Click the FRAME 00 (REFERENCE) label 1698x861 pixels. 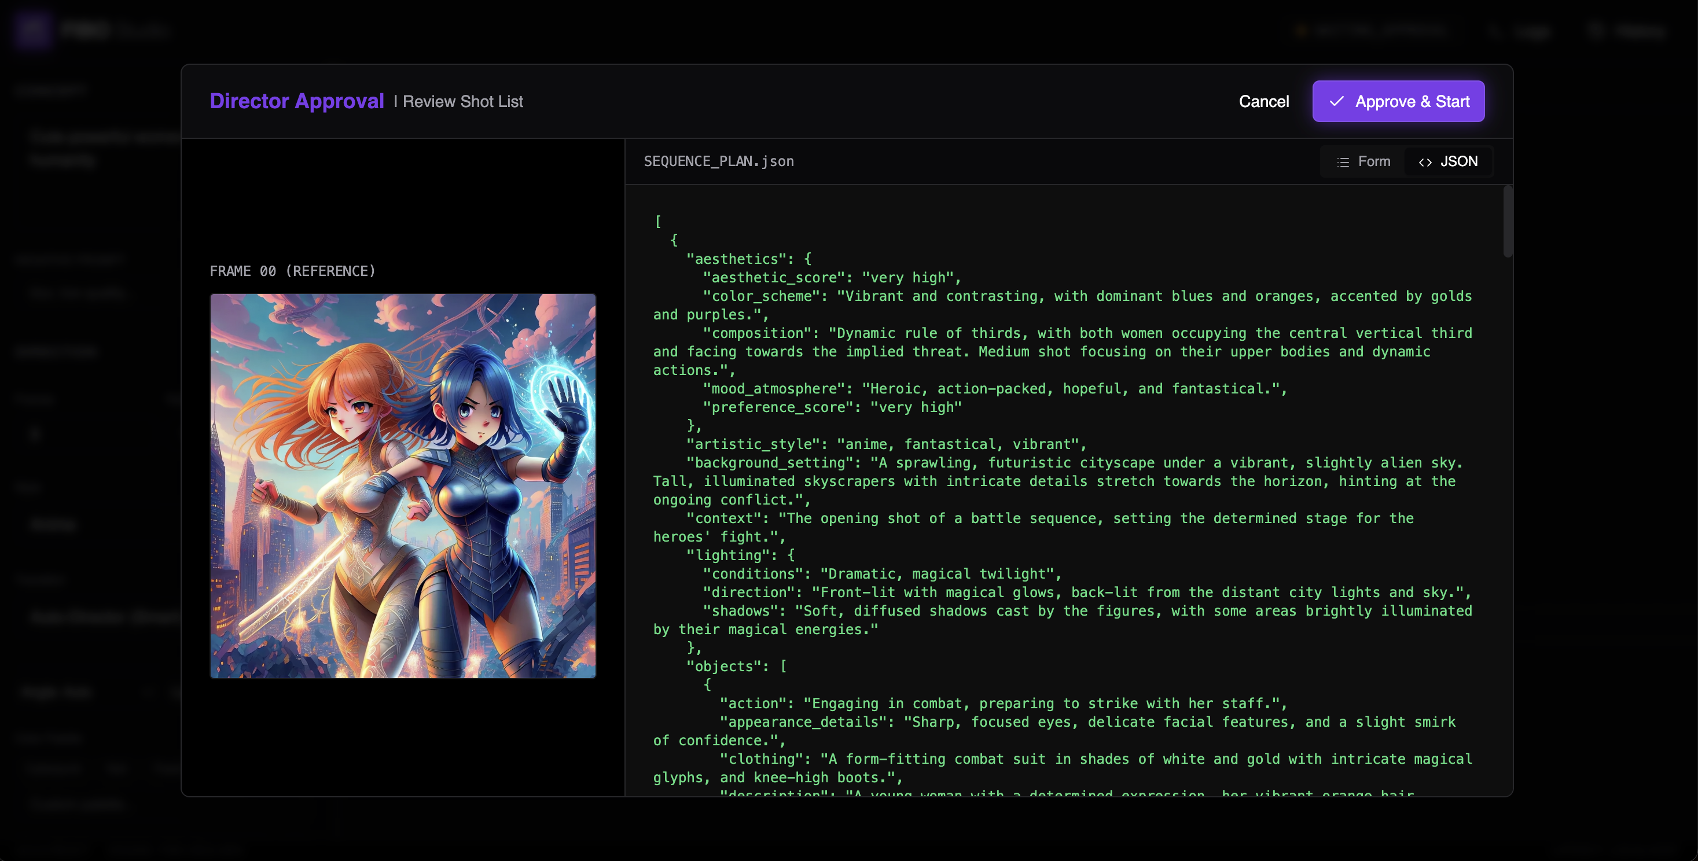point(293,271)
